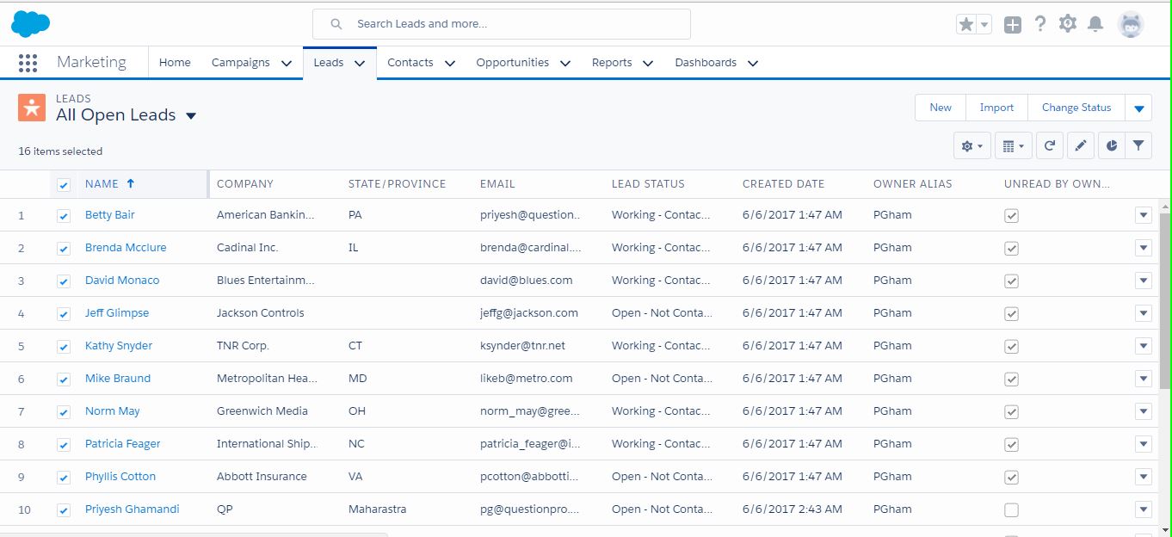Click the Import button
The image size is (1172, 537).
997,108
